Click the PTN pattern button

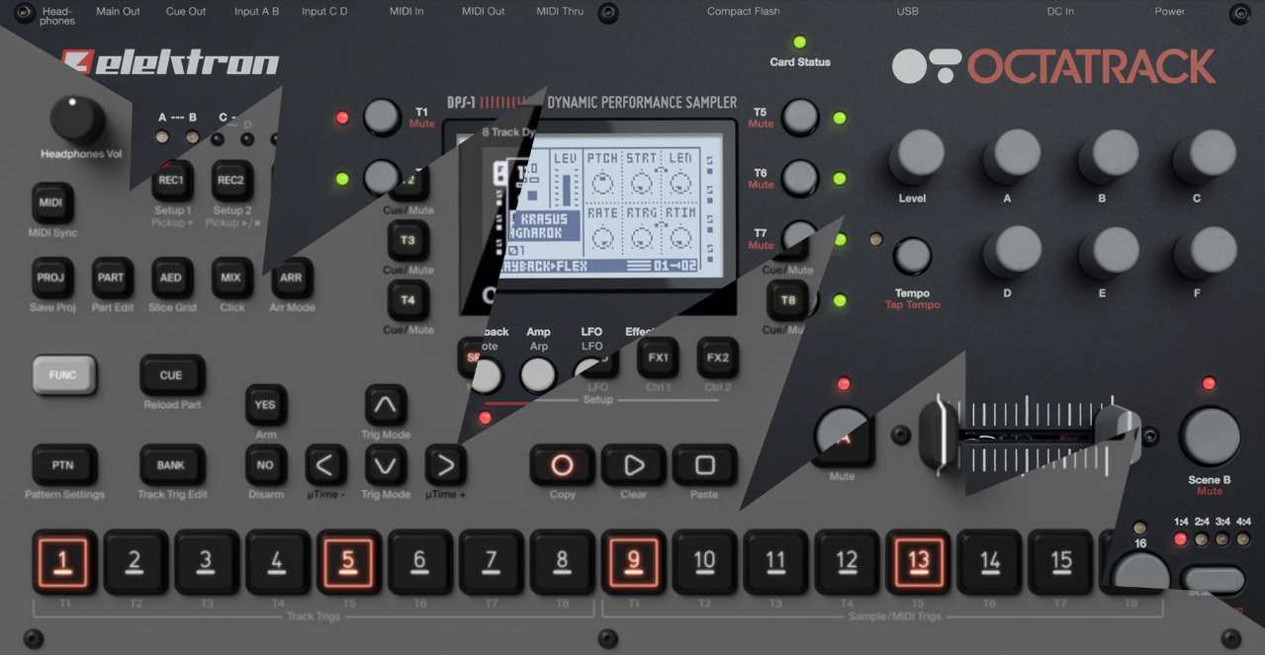tap(63, 464)
